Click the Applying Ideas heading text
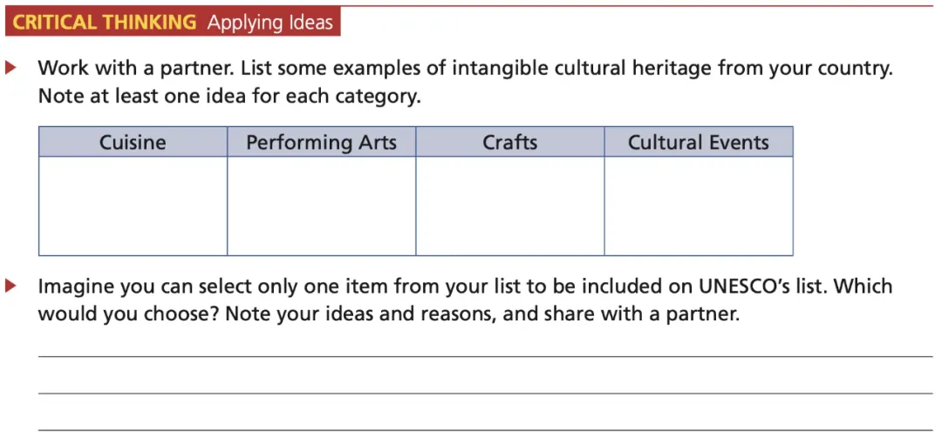 270,23
